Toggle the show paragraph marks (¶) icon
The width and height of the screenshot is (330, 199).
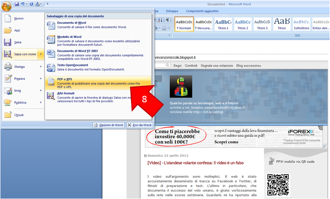167,20
